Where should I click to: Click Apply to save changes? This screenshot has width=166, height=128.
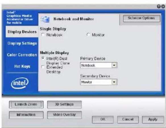153,119
